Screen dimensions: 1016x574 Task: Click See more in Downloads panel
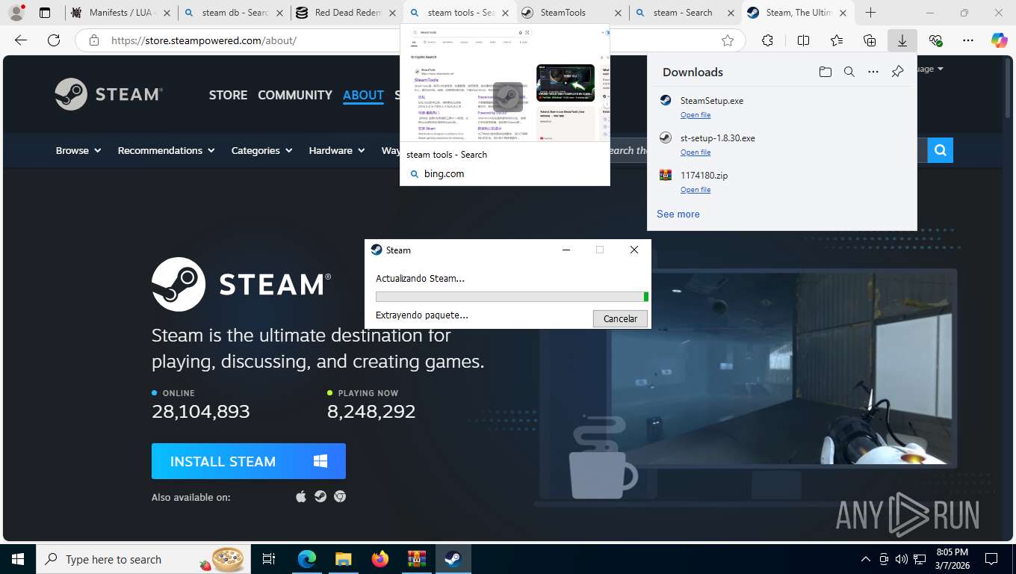[x=678, y=214]
